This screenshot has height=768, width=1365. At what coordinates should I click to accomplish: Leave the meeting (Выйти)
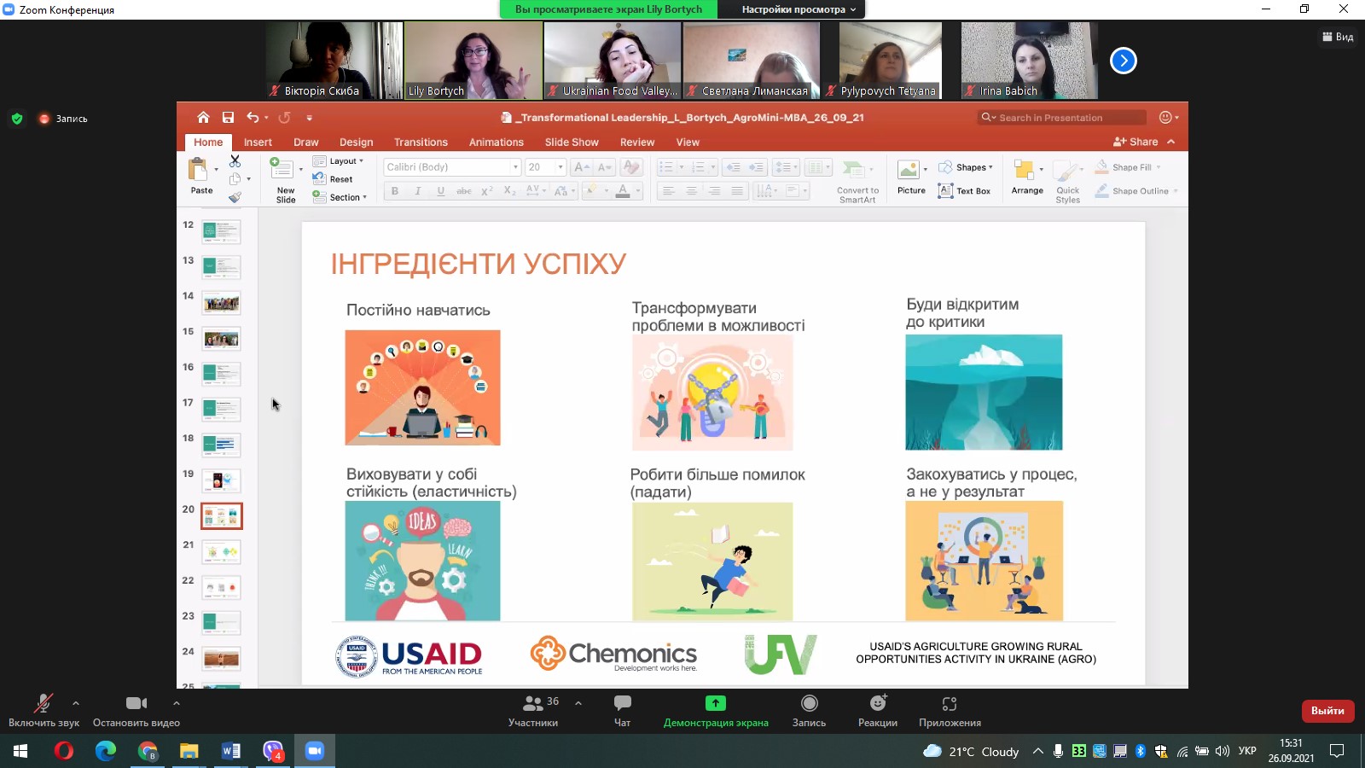click(1327, 711)
